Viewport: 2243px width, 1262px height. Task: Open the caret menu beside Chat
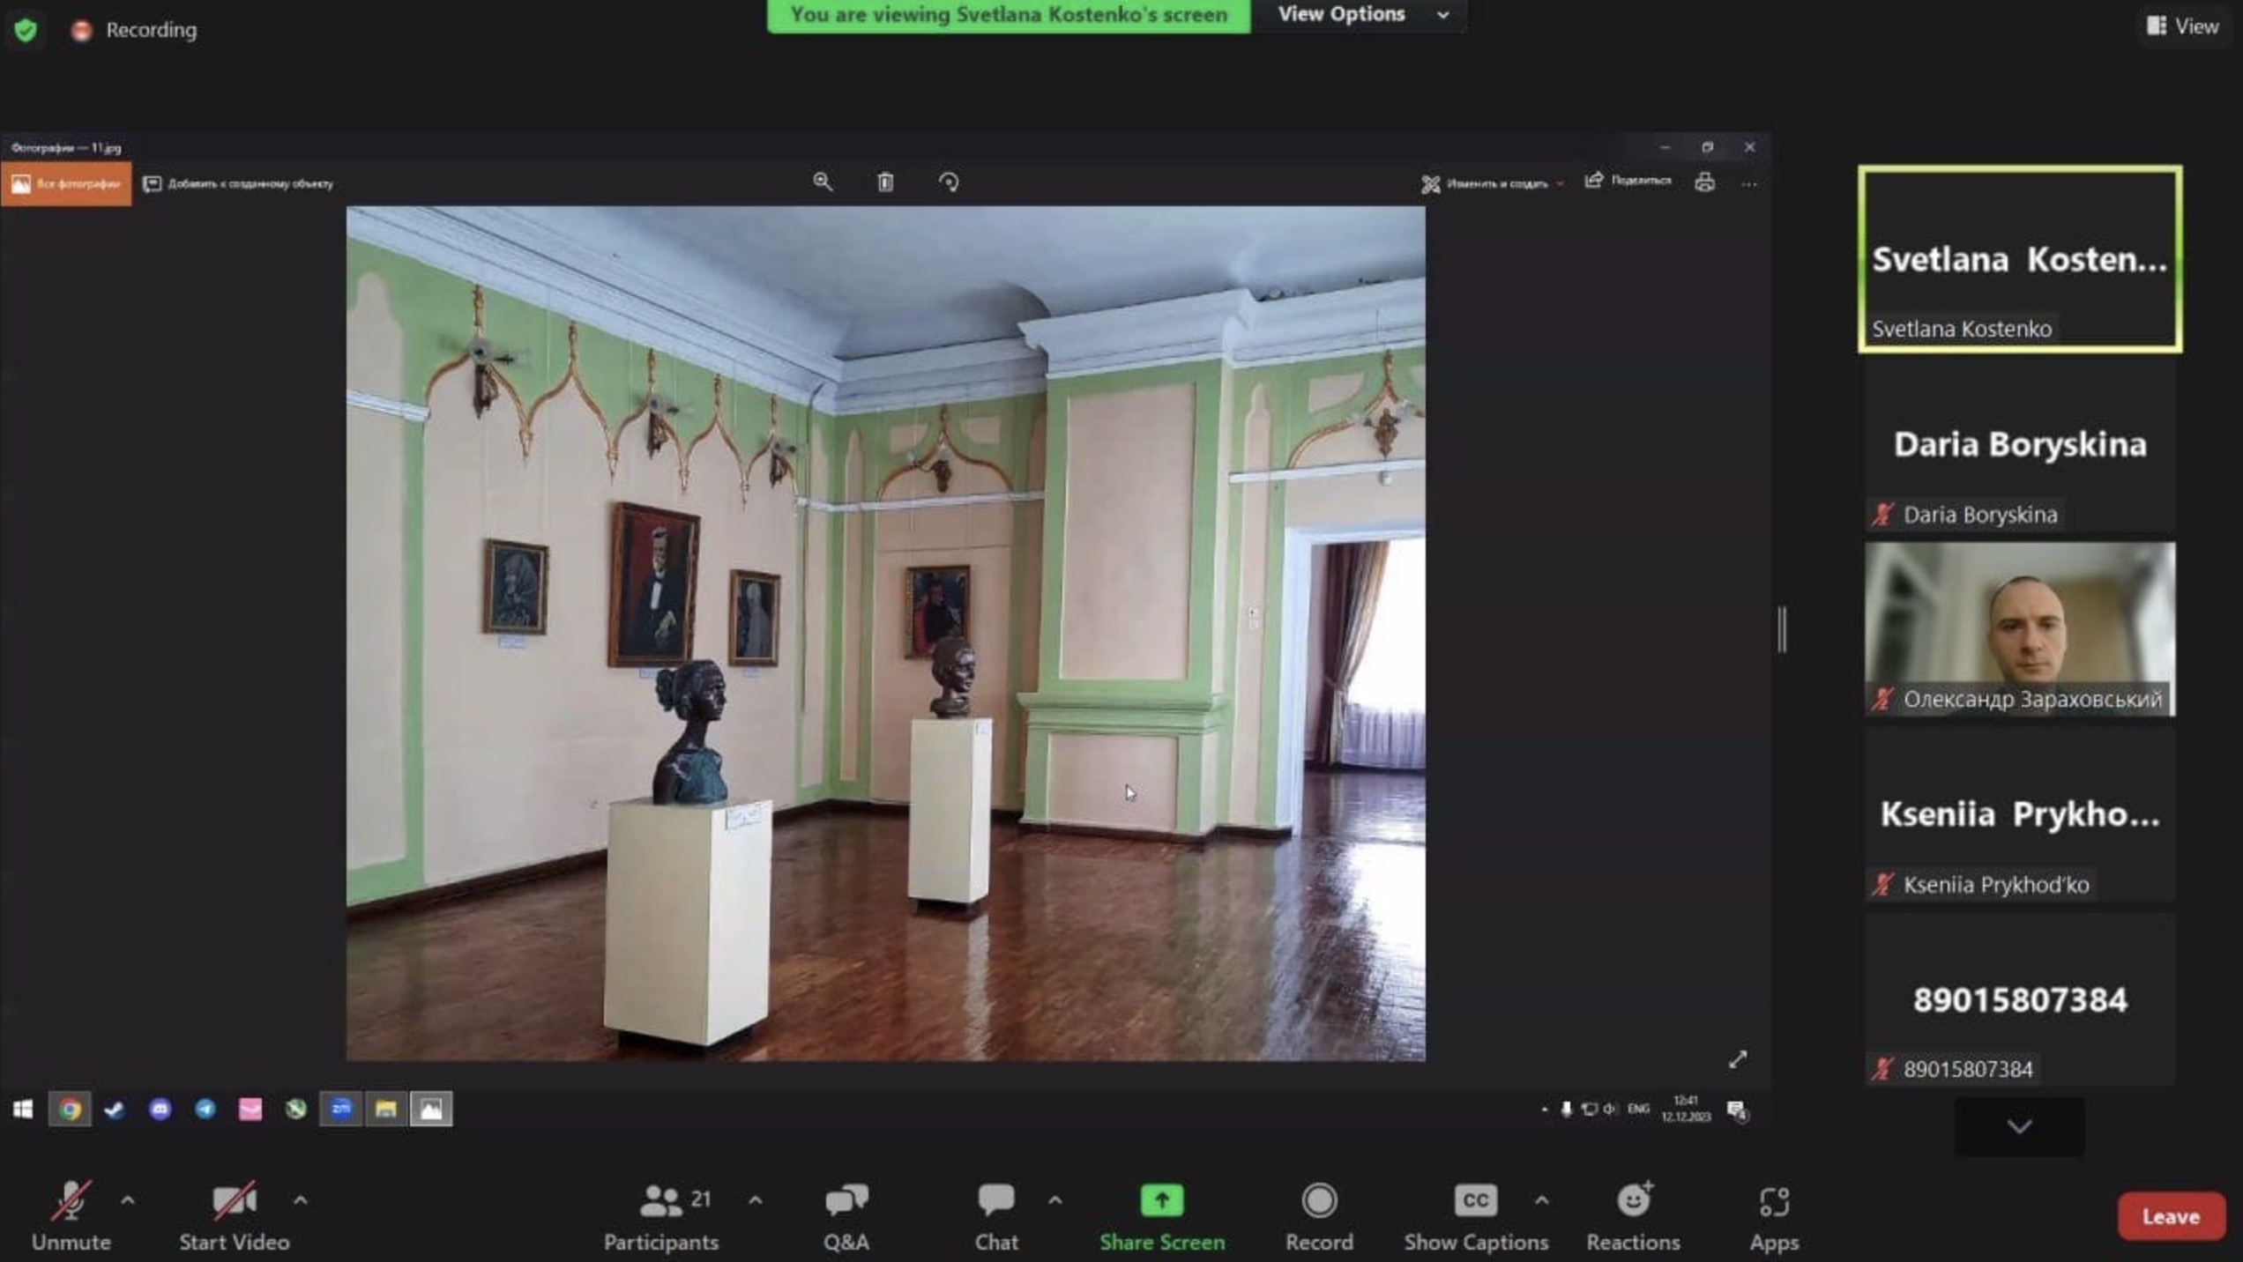(x=1055, y=1200)
